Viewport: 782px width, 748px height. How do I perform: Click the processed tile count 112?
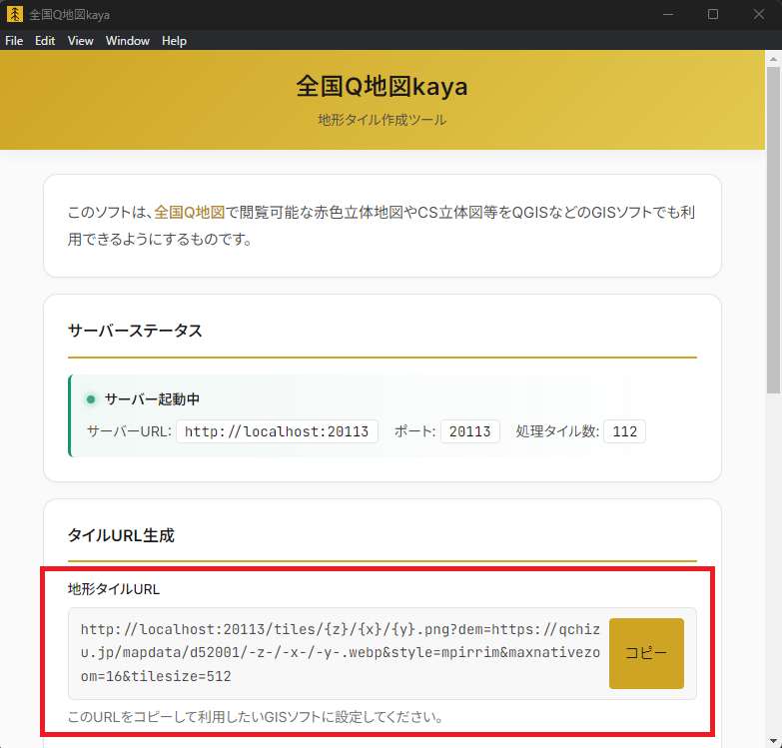[x=624, y=431]
